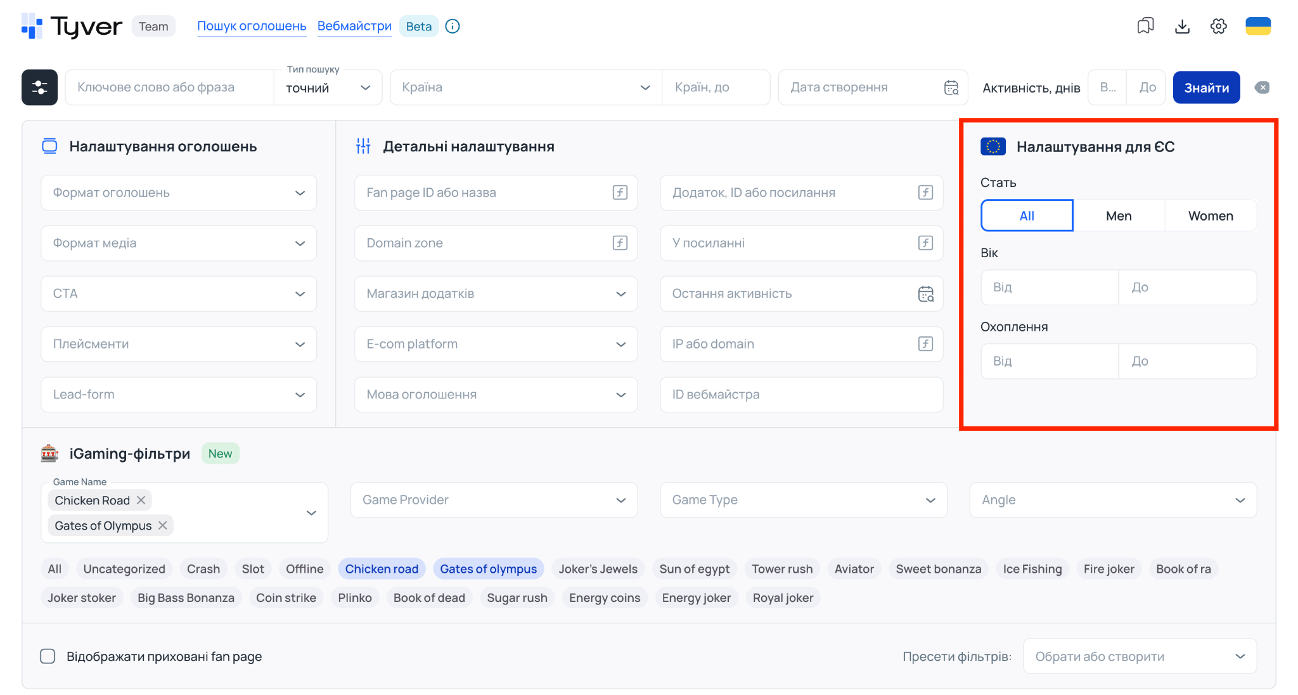Remove the Gates of Olympus tag

163,525
